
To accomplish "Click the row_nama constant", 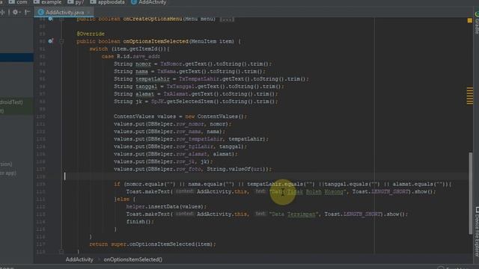I will [188, 132].
